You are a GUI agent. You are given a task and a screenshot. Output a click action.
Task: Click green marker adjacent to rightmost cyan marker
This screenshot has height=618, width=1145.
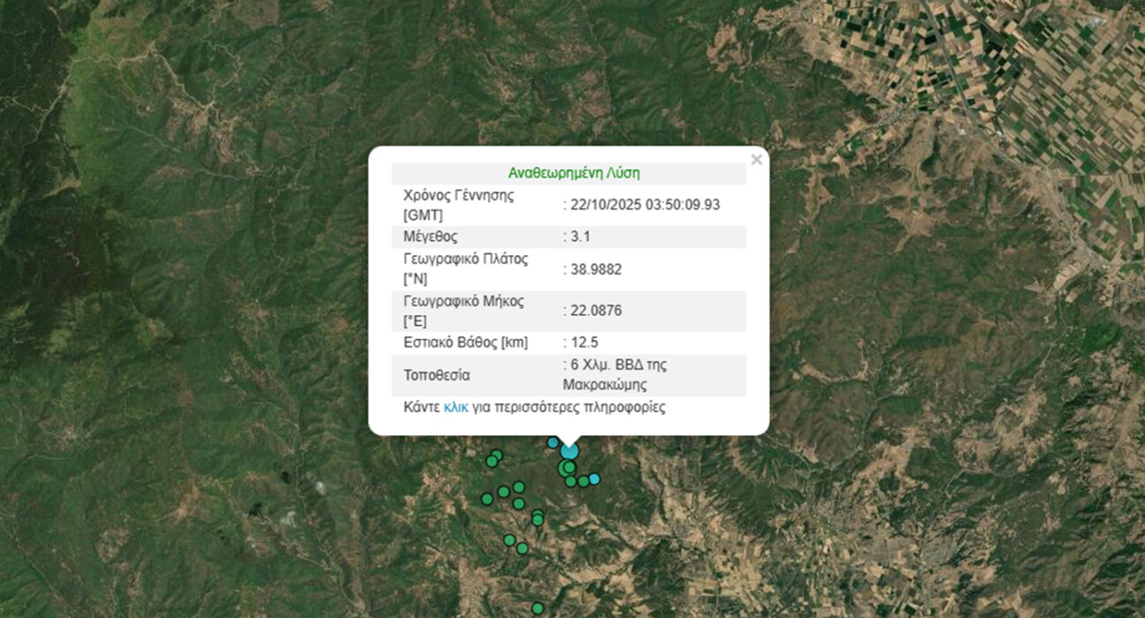(583, 481)
